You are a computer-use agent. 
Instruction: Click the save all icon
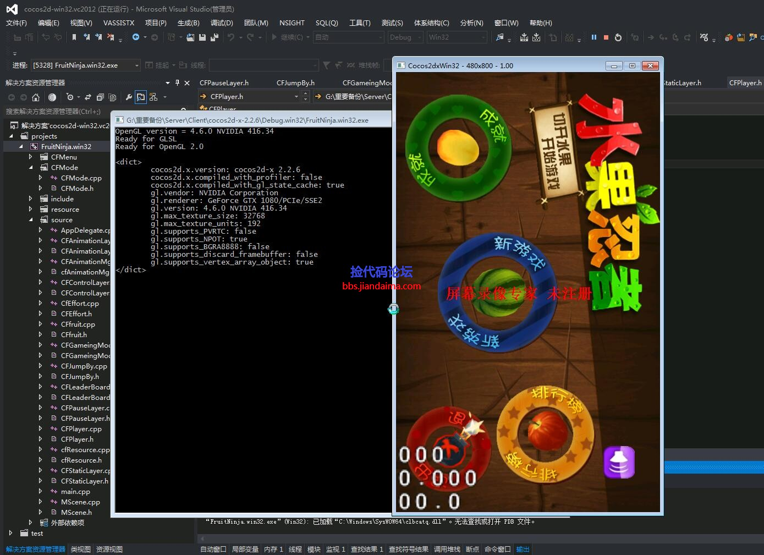pos(215,37)
